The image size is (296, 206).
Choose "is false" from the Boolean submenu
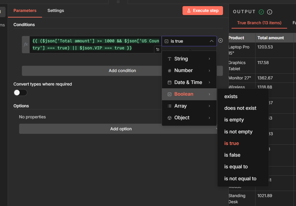pos(232,155)
